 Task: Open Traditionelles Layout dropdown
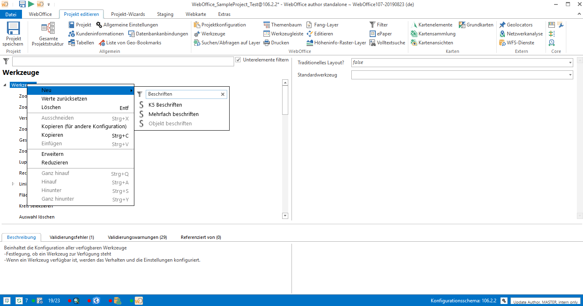(x=570, y=63)
